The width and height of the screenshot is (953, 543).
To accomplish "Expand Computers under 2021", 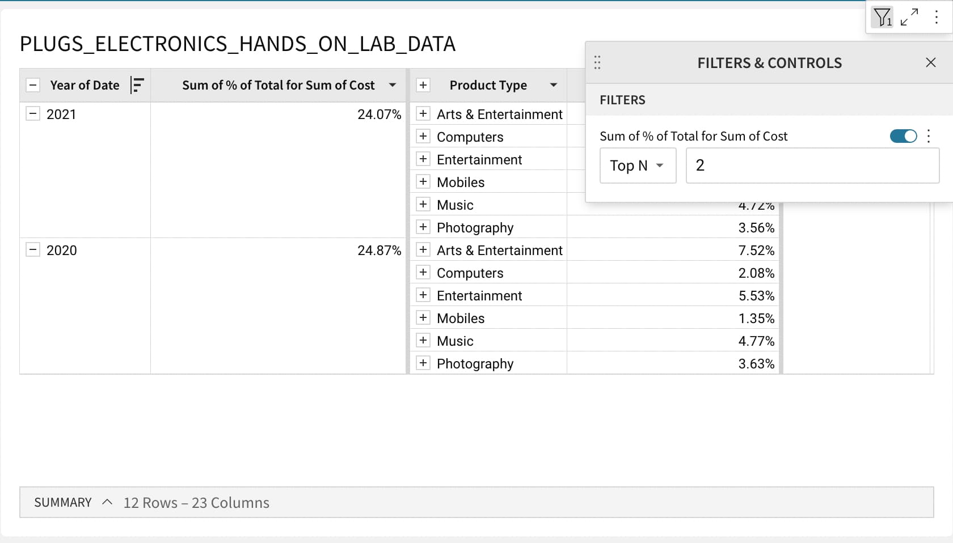I will tap(423, 136).
